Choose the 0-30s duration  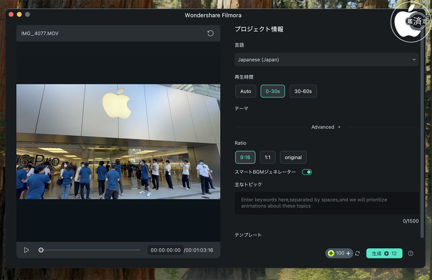273,91
